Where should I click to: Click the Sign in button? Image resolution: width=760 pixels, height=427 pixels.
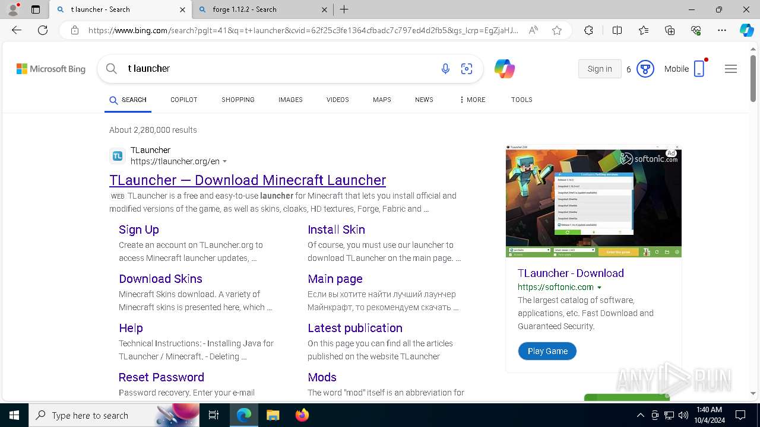click(x=600, y=69)
